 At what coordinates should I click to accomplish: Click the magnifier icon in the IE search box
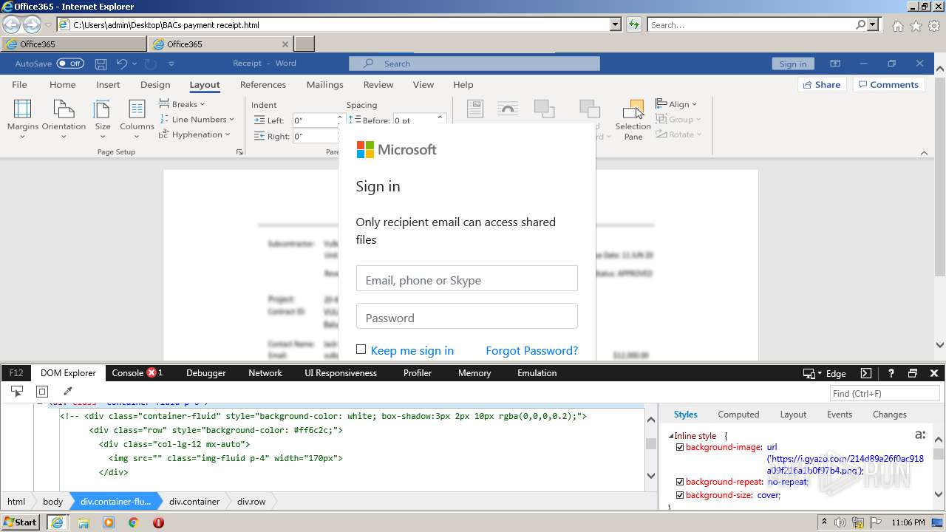click(861, 24)
